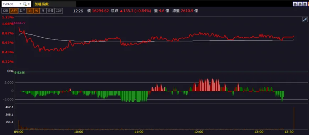The height and width of the screenshot is (135, 309).
Task: Click the 量 4.6 億 volume readout
Action: [x=161, y=11]
